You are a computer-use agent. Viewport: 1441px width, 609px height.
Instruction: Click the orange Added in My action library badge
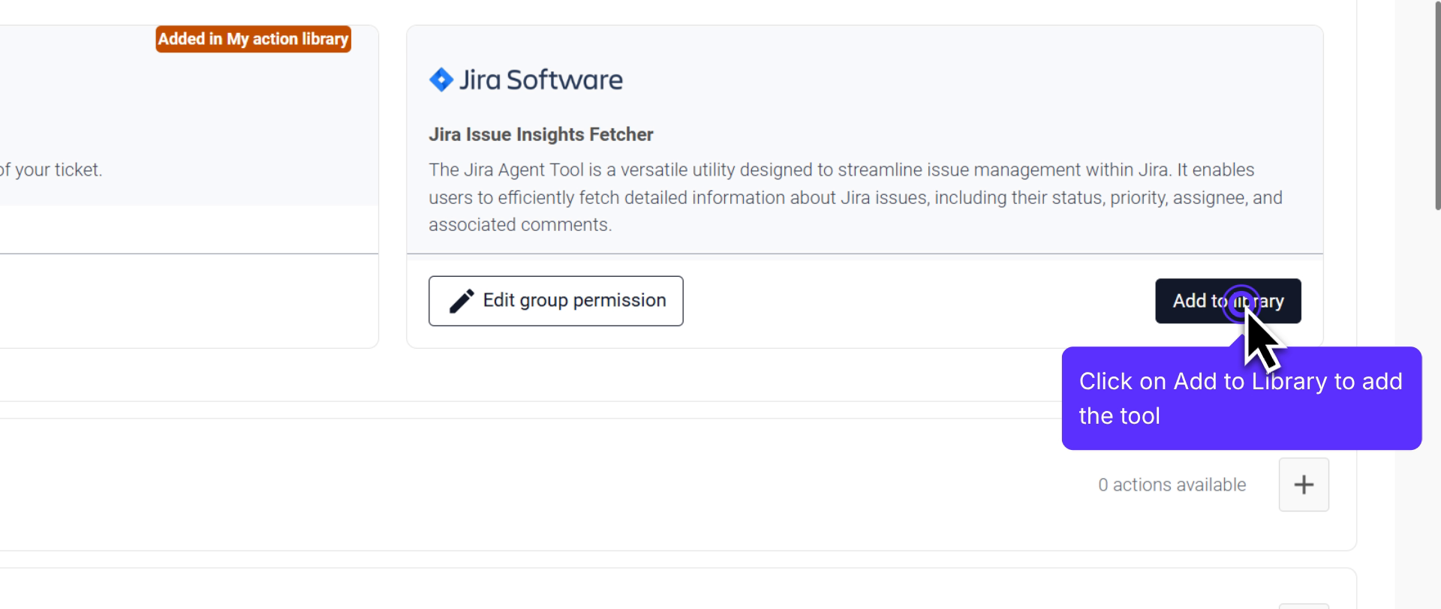(253, 39)
